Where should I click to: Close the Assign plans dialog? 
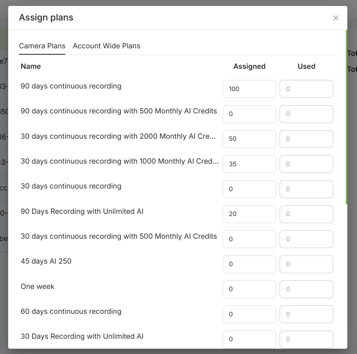coord(336,18)
